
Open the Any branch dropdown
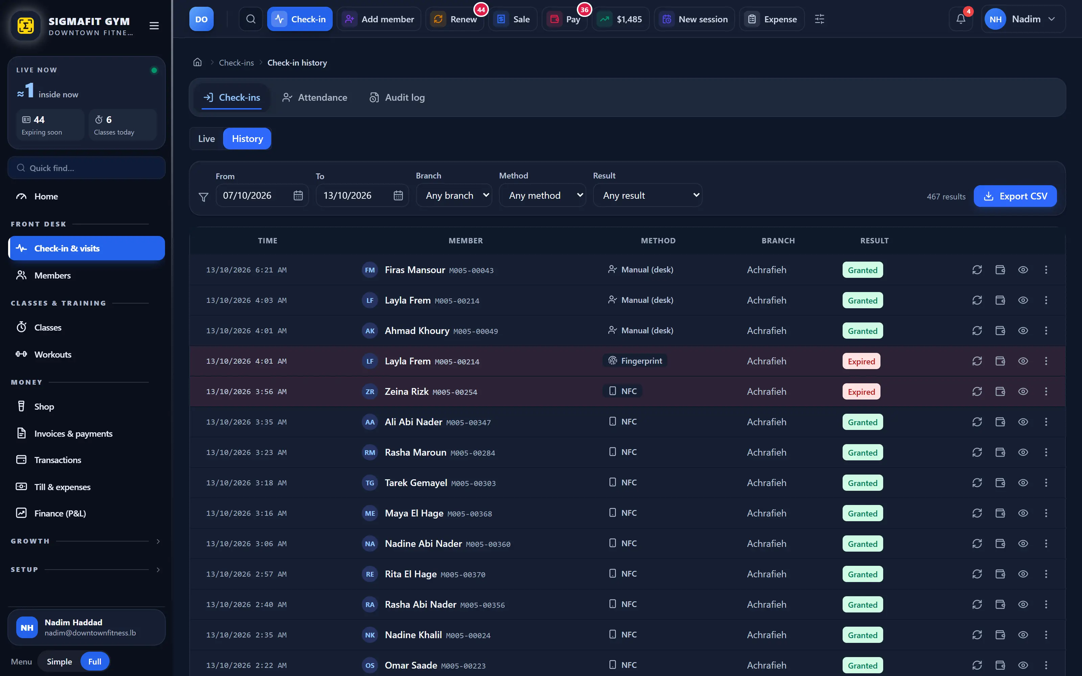click(454, 195)
